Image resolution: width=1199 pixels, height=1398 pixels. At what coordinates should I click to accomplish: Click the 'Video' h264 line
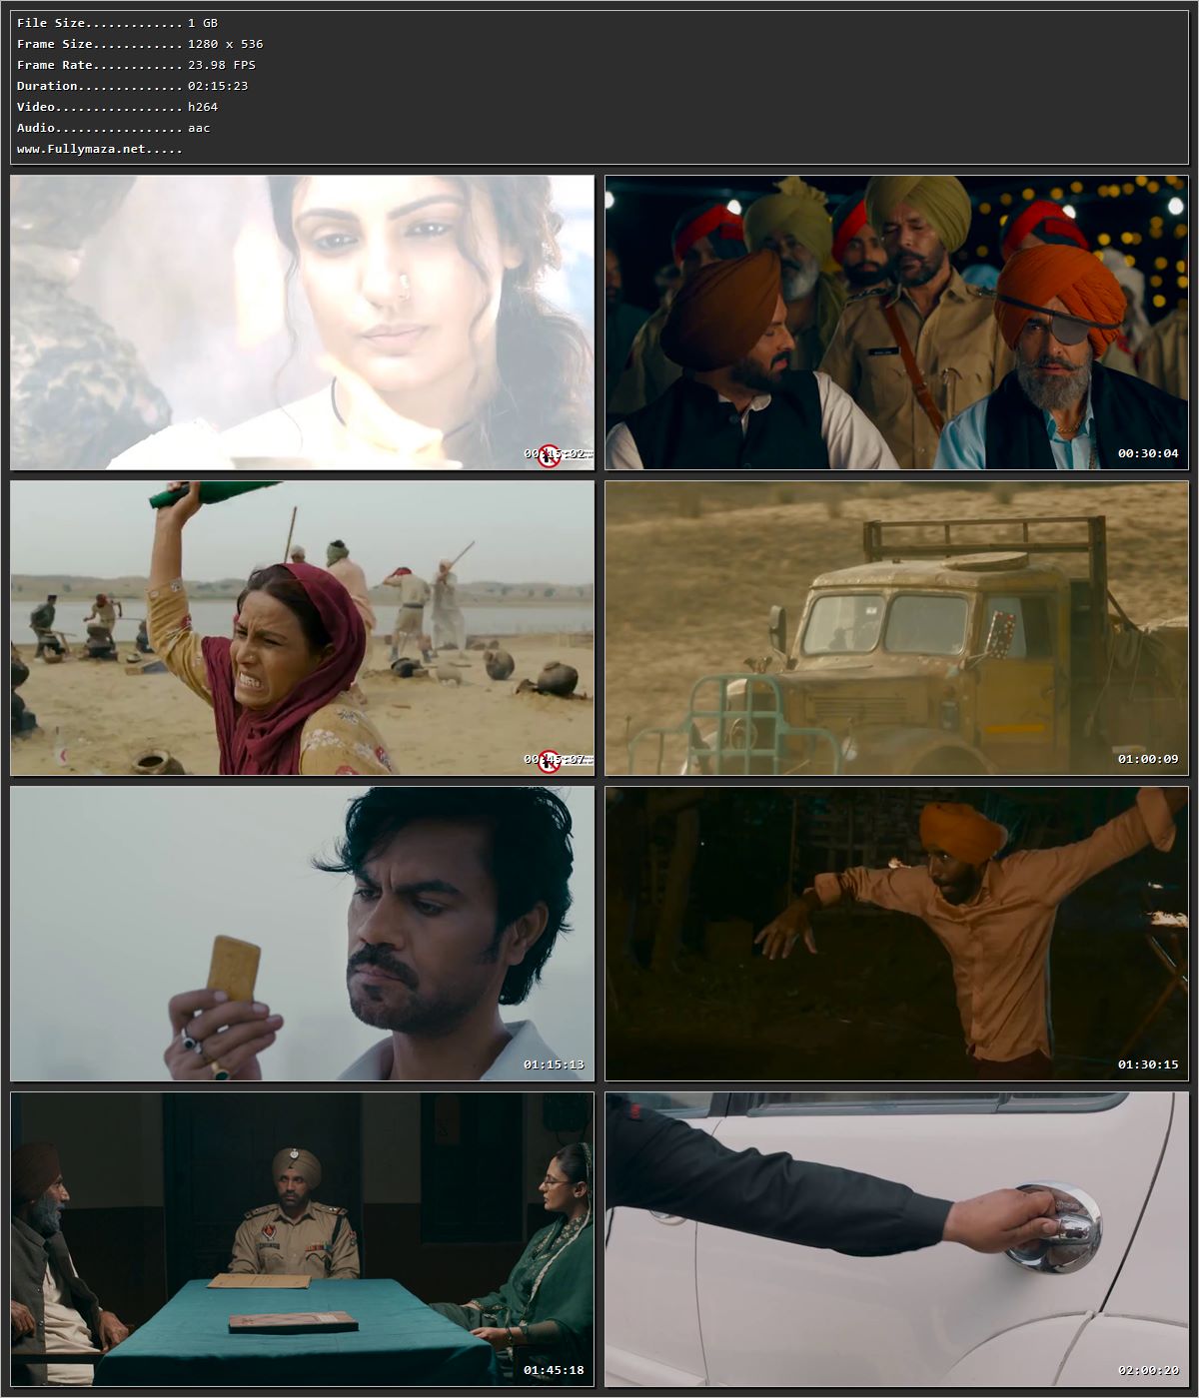click(x=117, y=107)
